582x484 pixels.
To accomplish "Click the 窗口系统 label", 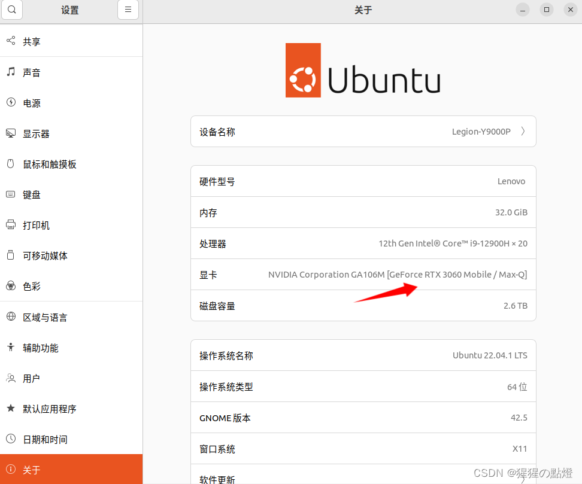I will pyautogui.click(x=217, y=449).
